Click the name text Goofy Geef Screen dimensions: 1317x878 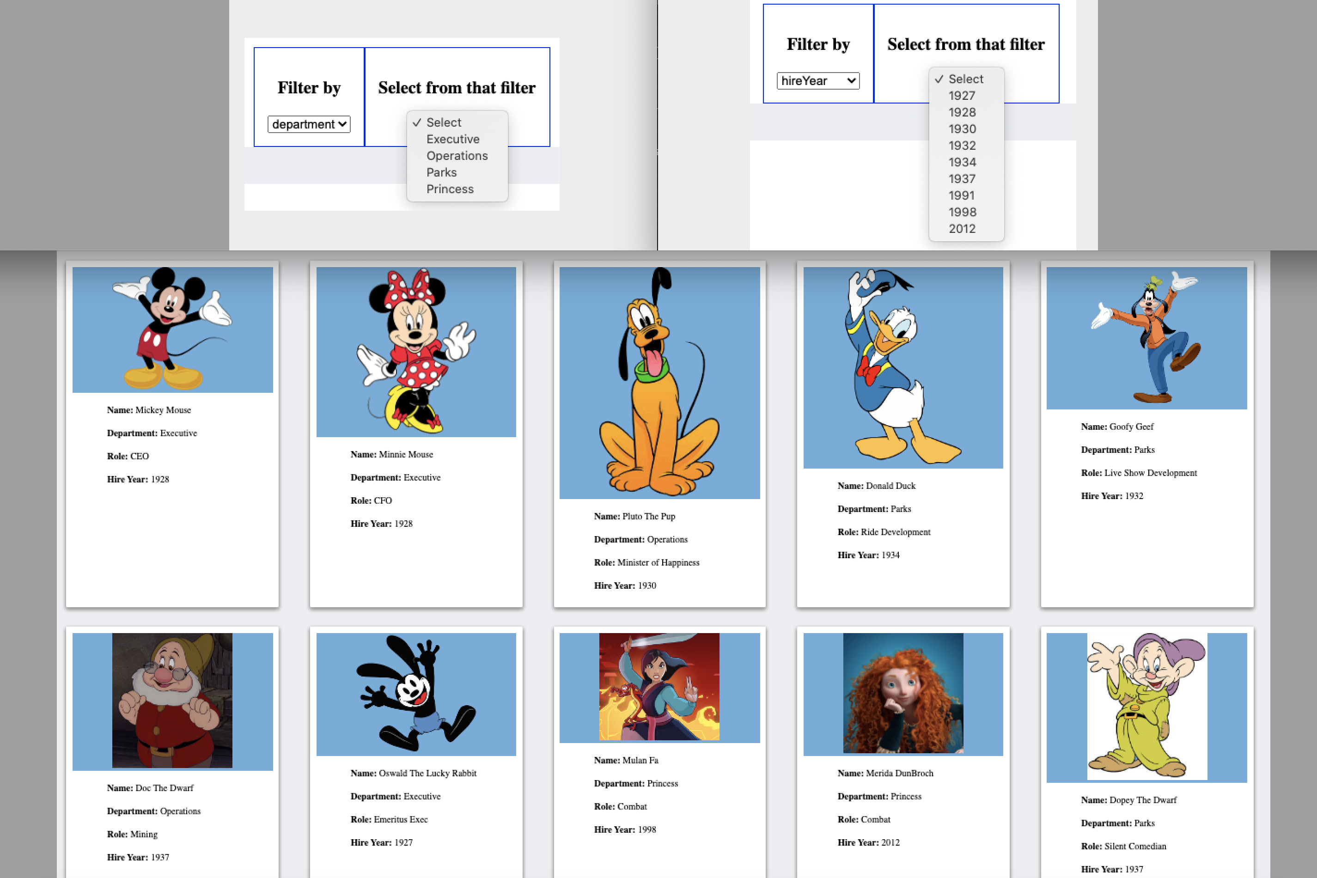pyautogui.click(x=1132, y=427)
